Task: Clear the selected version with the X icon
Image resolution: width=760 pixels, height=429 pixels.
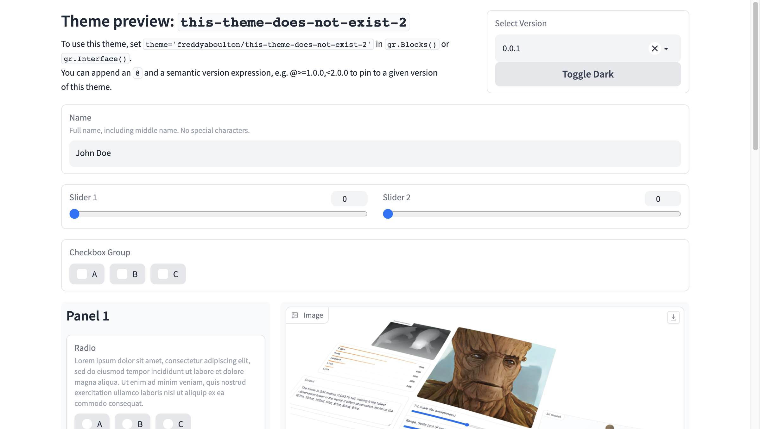Action: [x=655, y=48]
